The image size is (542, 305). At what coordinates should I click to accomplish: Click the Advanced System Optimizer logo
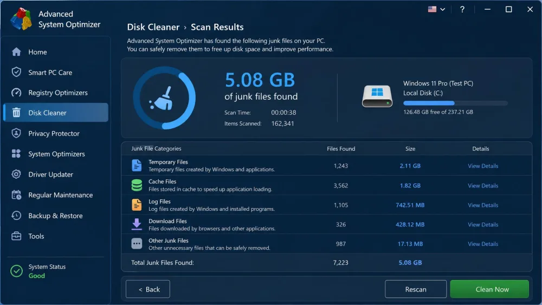pyautogui.click(x=21, y=19)
